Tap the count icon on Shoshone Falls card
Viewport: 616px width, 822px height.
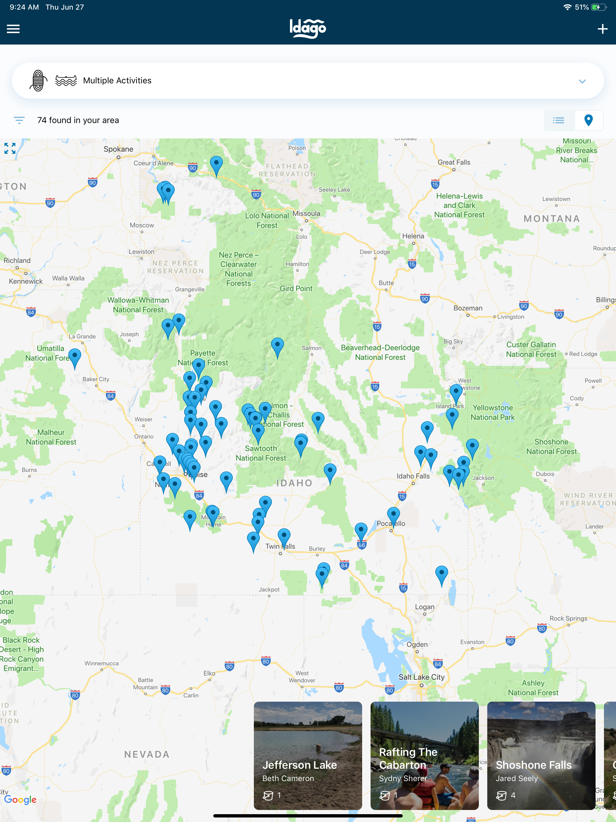pos(501,795)
